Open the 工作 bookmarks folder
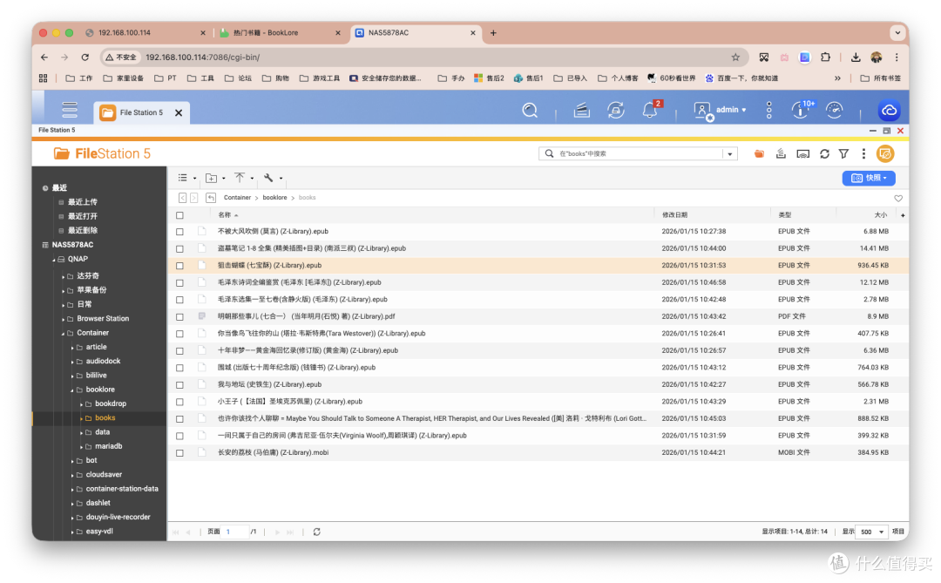 coord(79,78)
